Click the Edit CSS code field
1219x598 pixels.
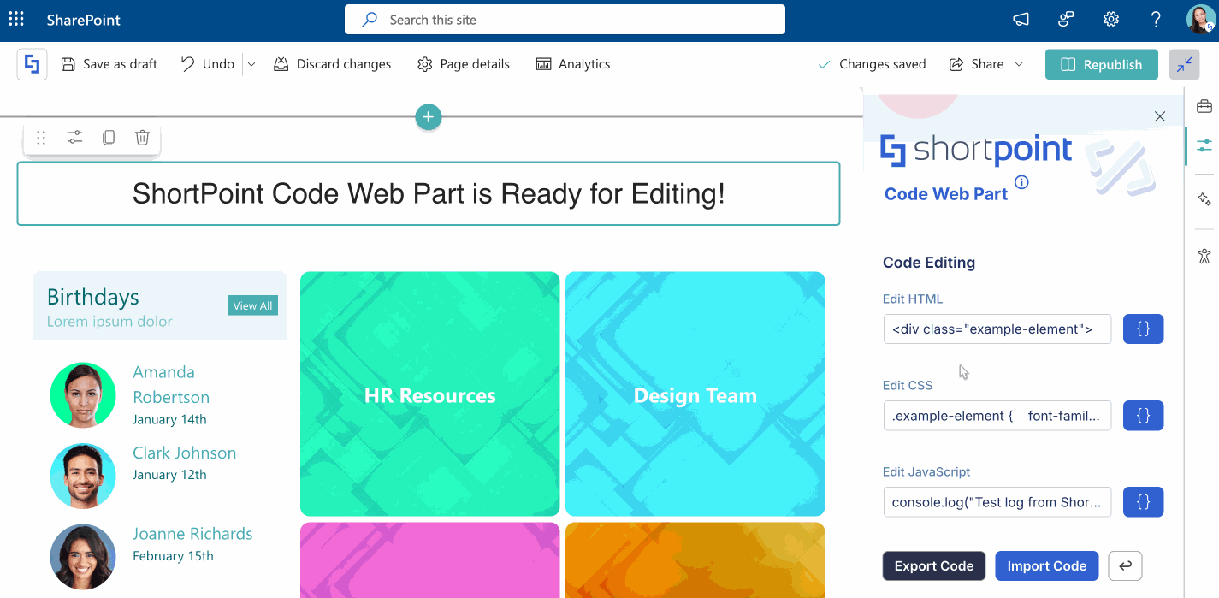pos(997,416)
